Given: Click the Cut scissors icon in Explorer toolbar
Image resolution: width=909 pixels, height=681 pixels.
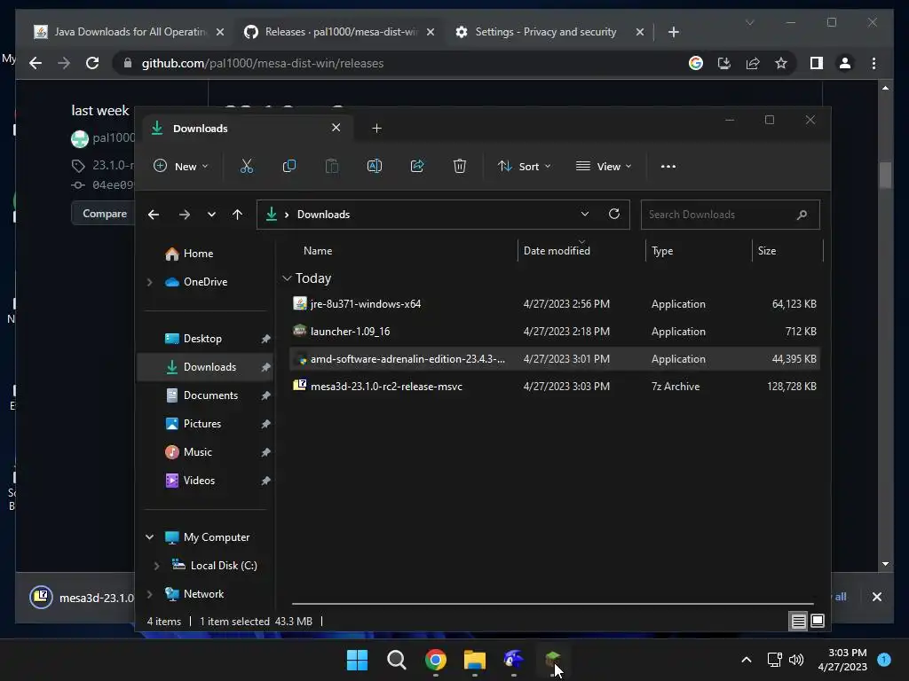Looking at the screenshot, I should (x=247, y=166).
